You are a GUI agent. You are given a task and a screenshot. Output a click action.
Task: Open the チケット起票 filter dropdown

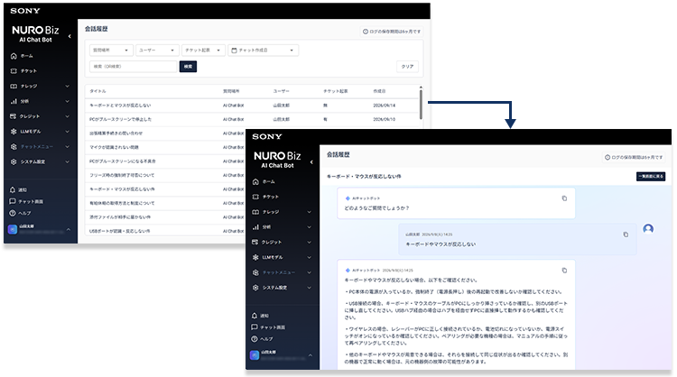pyautogui.click(x=203, y=51)
